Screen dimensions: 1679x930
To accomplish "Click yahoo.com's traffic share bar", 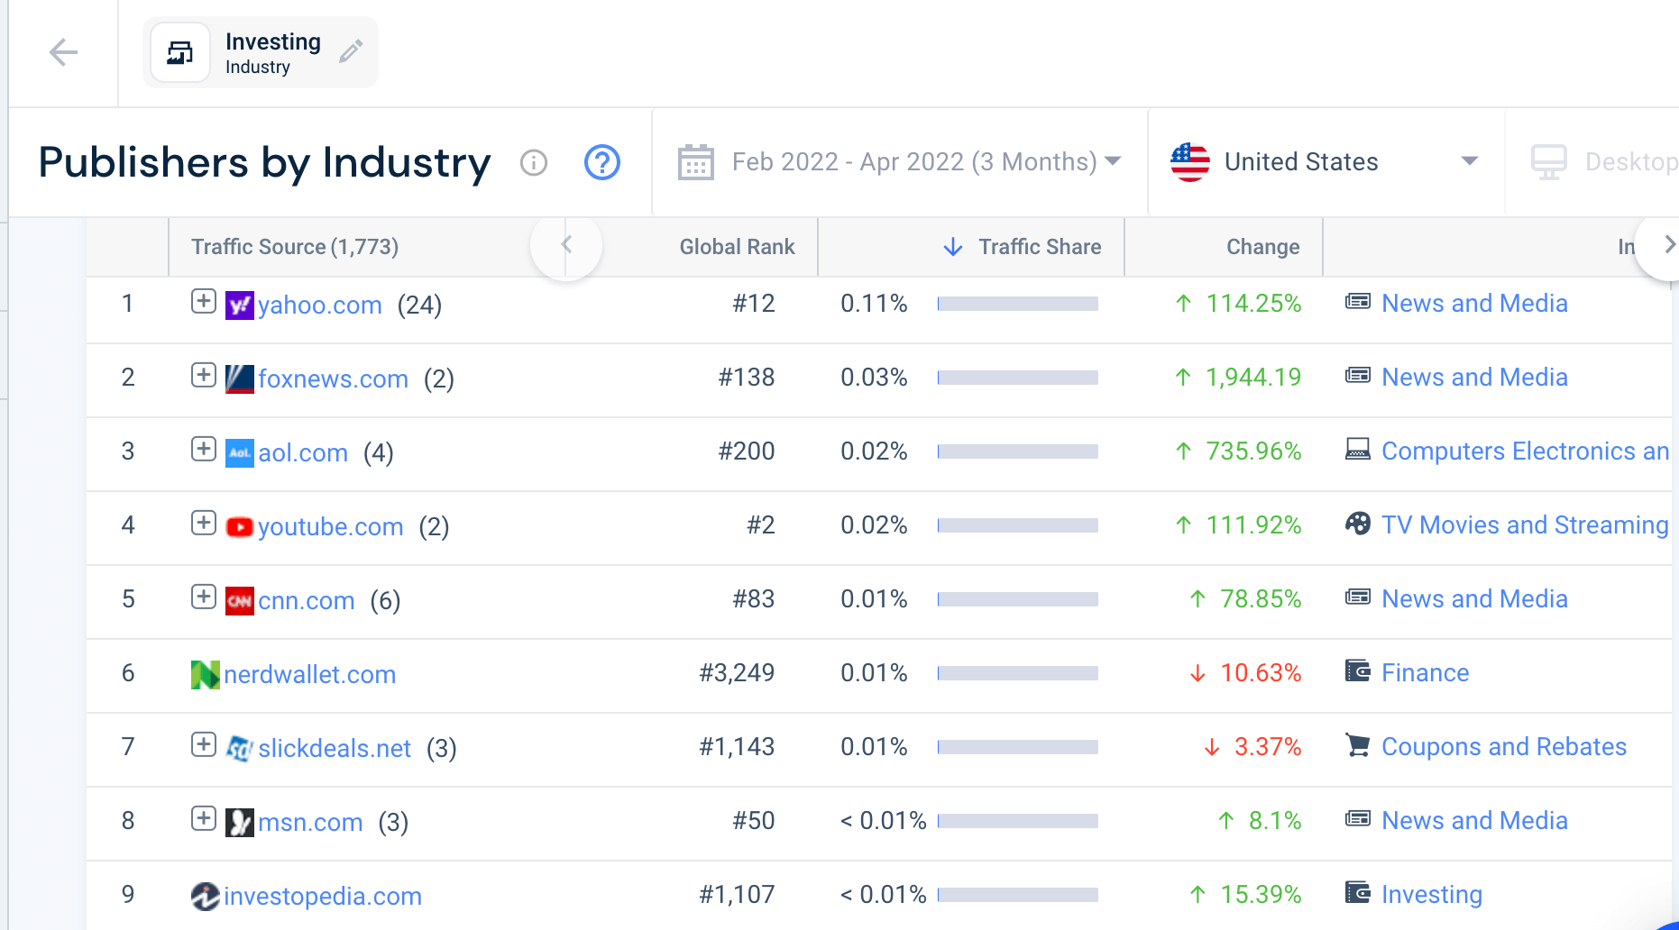I will [x=1017, y=304].
